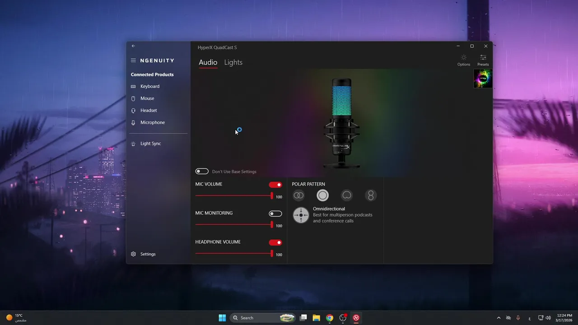
Task: Click the Mic Volume value 100
Action: point(279,197)
